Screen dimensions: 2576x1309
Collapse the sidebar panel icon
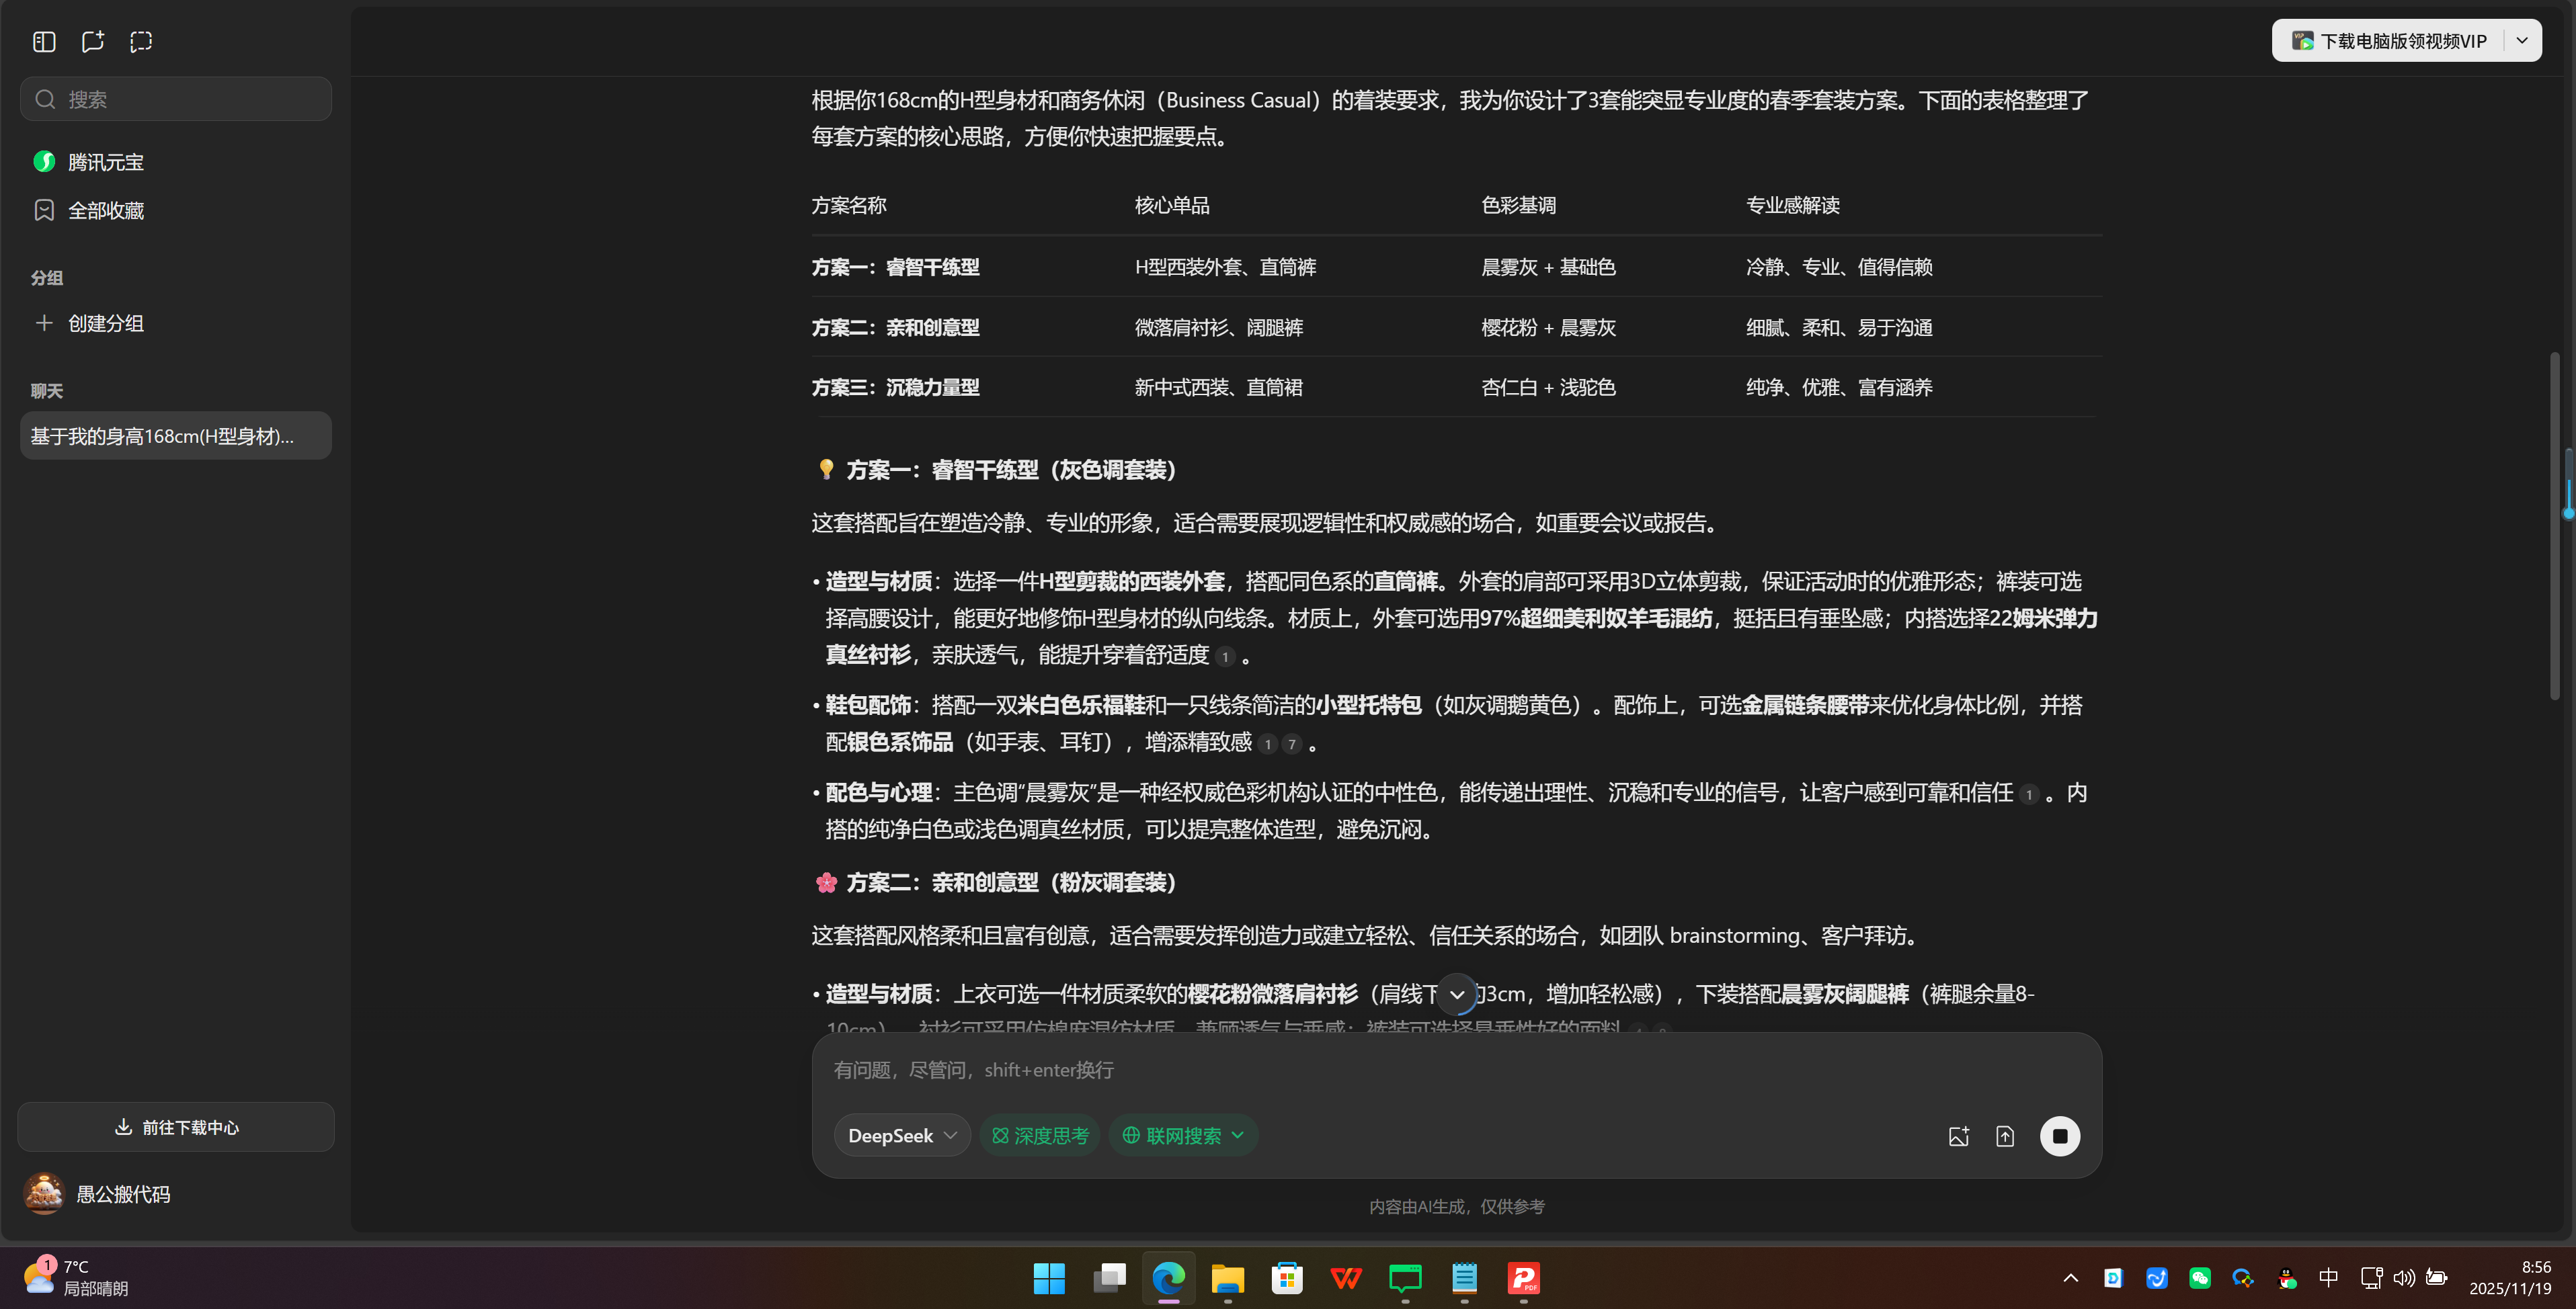tap(43, 42)
